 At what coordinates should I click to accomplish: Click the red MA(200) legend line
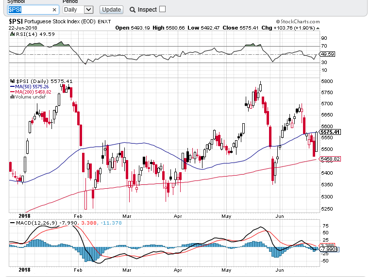coord(12,92)
